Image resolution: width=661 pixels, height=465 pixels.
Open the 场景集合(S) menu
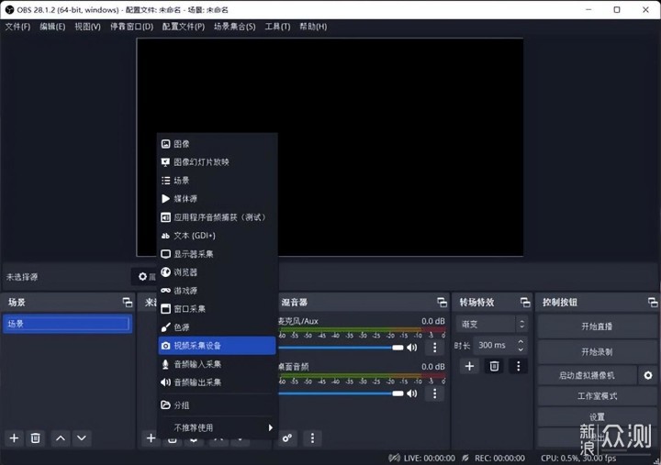click(234, 27)
